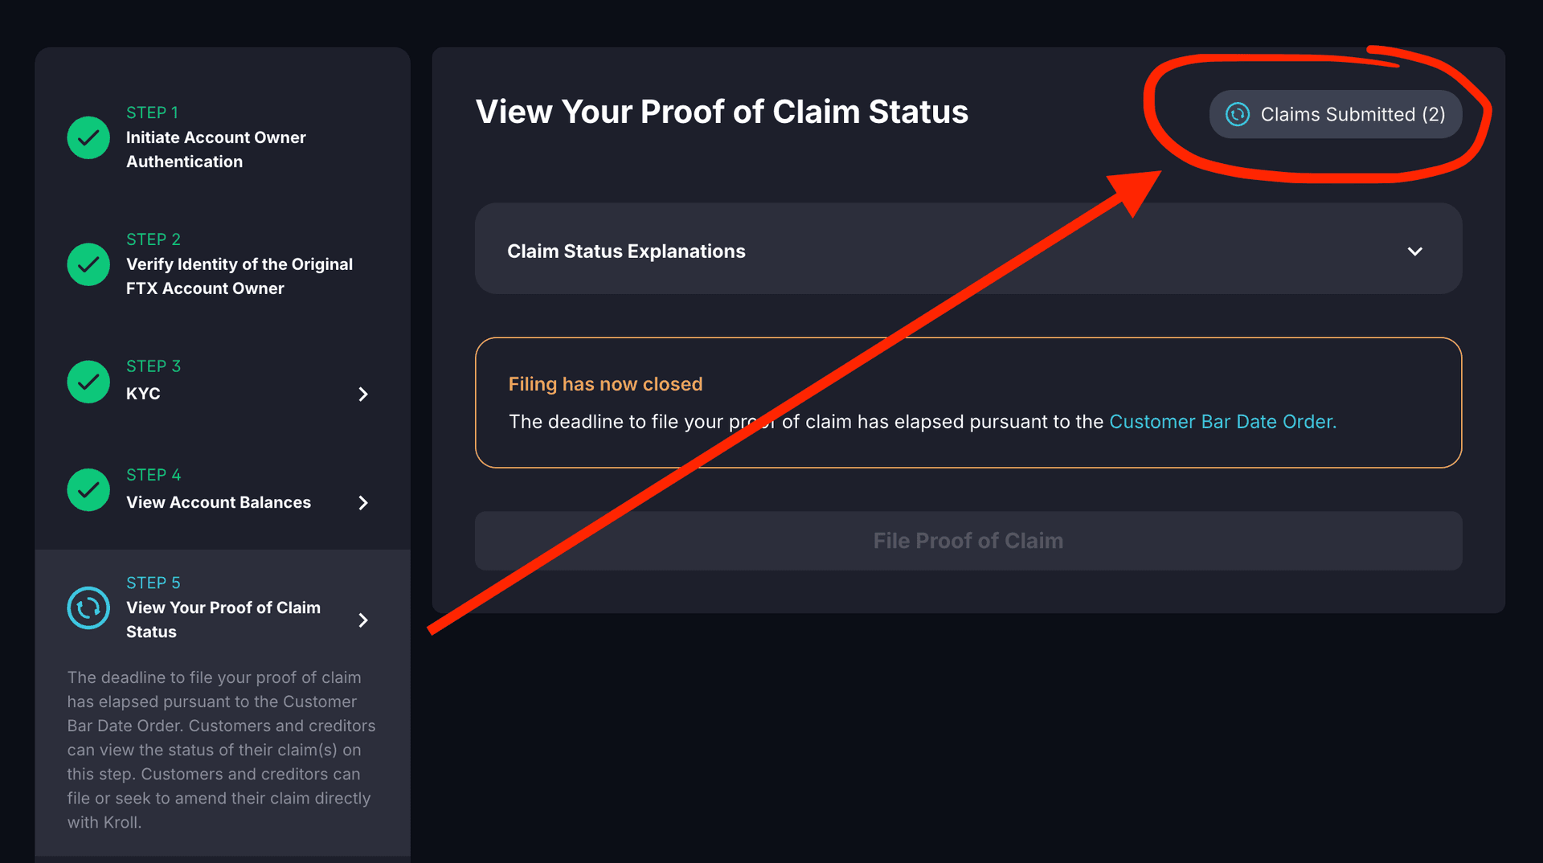The width and height of the screenshot is (1543, 863).
Task: Open the Claims Submitted (2) button
Action: [x=1335, y=114]
